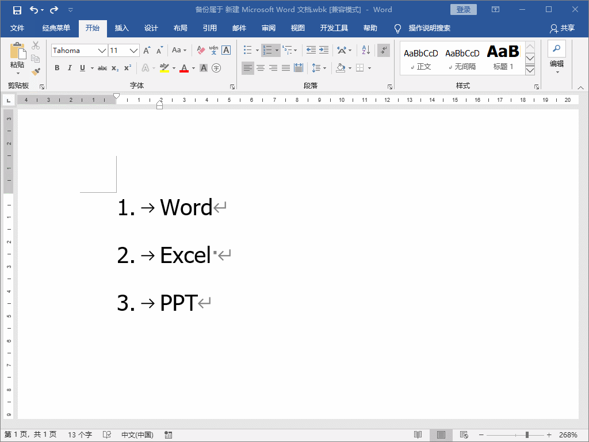The image size is (589, 442).
Task: Apply the yellow text highlight color
Action: point(164,68)
